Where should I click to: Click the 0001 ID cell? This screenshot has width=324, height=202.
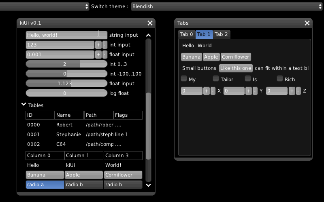click(34, 135)
